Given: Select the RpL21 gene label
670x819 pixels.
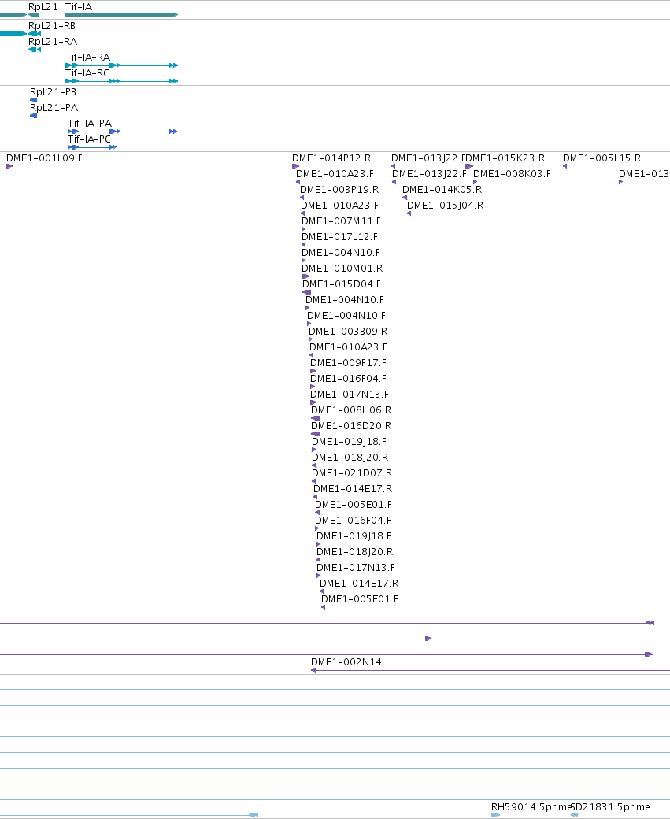Looking at the screenshot, I should tap(43, 7).
